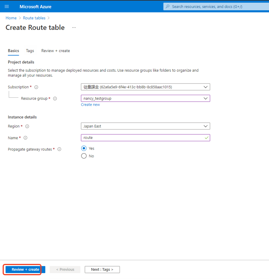Viewport: 269px width, 279px height.
Task: Show info tooltip for Resource group
Action: [55, 99]
